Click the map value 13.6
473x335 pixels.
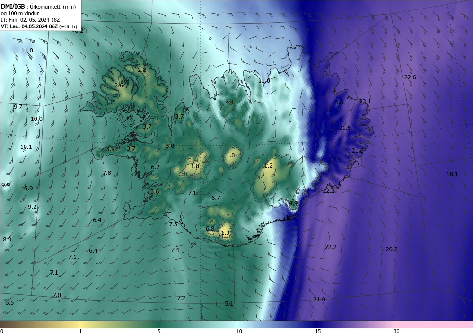(x=337, y=102)
